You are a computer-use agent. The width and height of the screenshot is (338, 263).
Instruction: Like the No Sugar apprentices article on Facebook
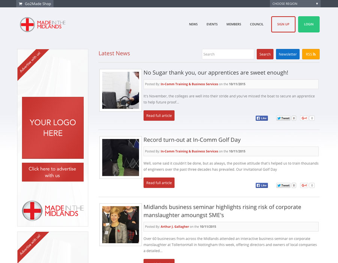[261, 118]
